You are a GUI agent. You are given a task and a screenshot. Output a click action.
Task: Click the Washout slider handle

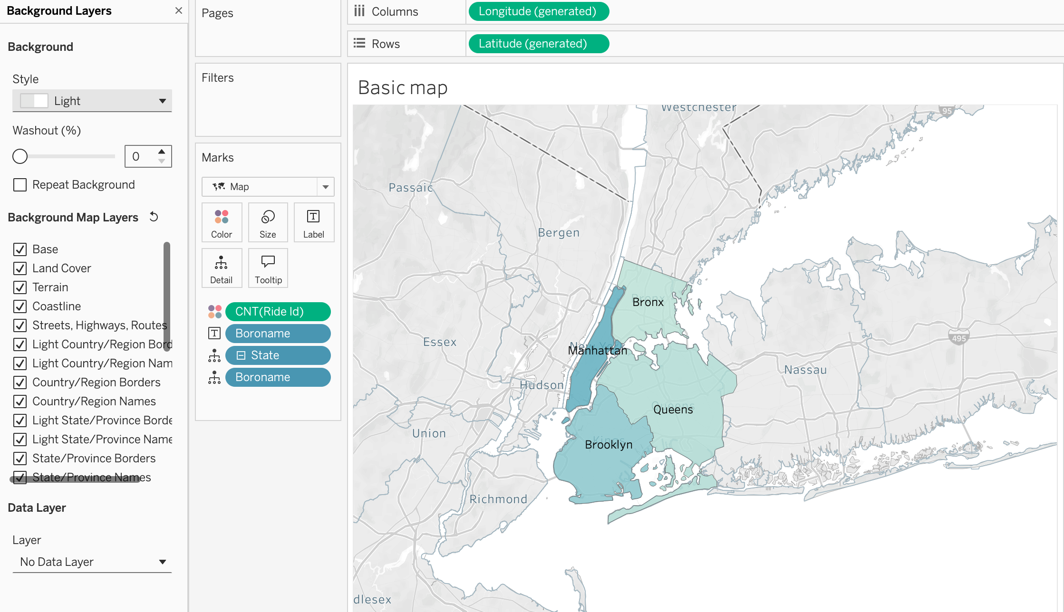[x=20, y=156]
